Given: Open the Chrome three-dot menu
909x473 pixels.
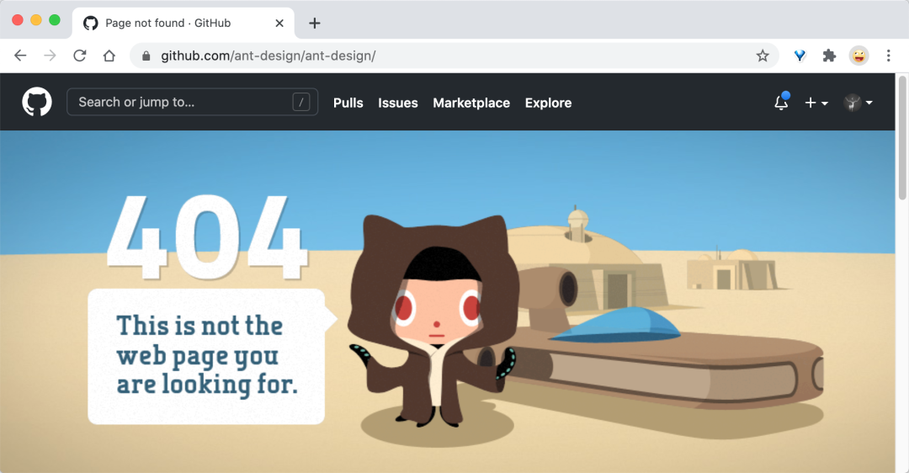Looking at the screenshot, I should [x=888, y=56].
